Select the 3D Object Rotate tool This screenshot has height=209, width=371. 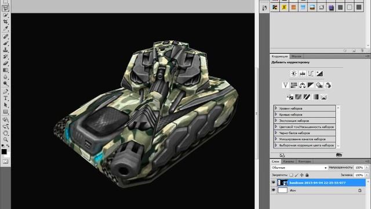(x=5, y=120)
